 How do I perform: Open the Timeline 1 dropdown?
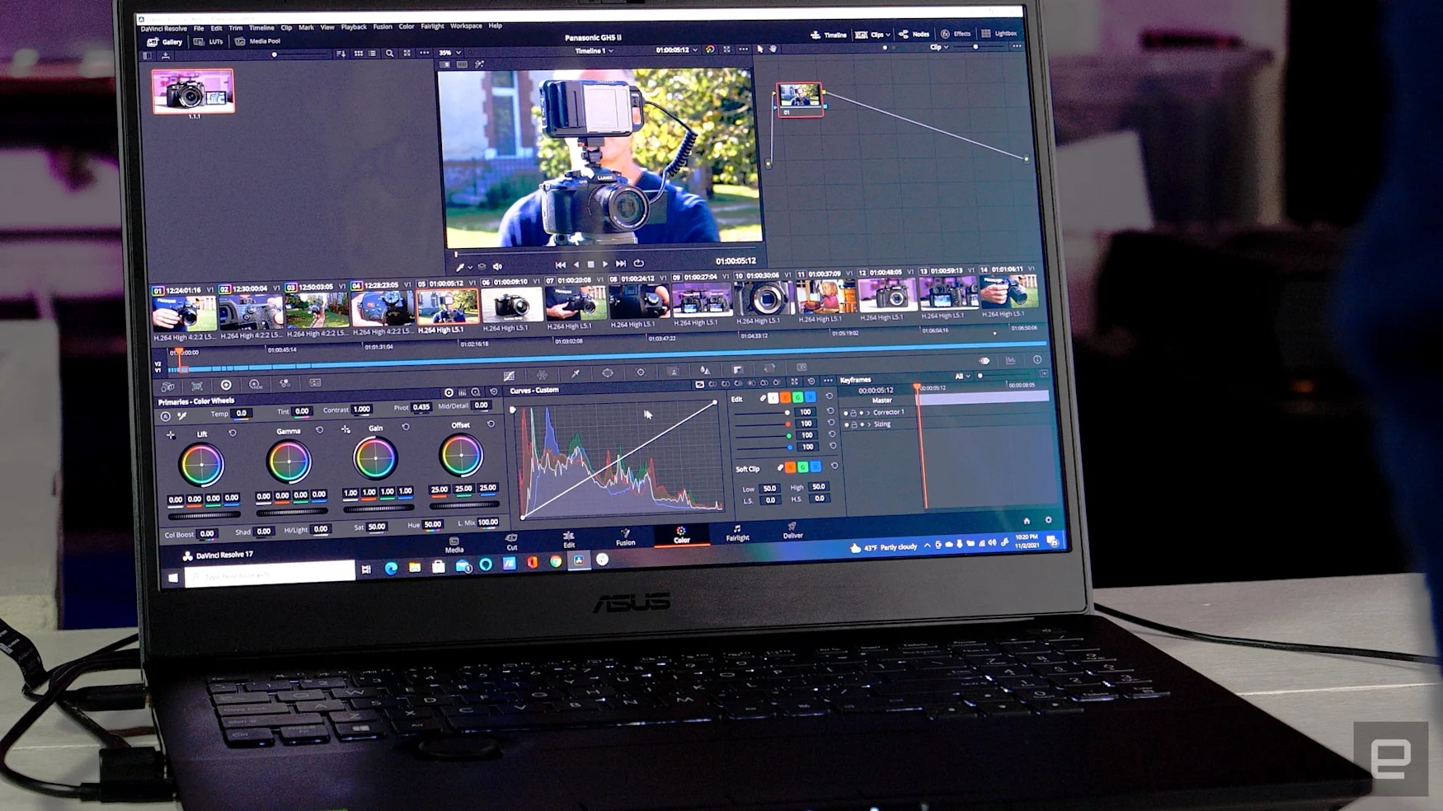pyautogui.click(x=595, y=51)
